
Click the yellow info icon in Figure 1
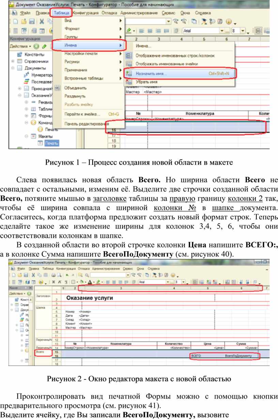[x=229, y=21]
